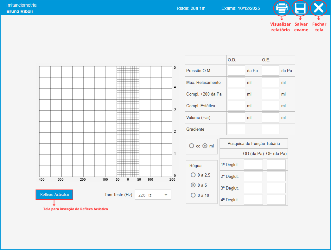The image size is (331, 250).
Task: Click the tympanogram graph grid area
Action: coord(105,121)
